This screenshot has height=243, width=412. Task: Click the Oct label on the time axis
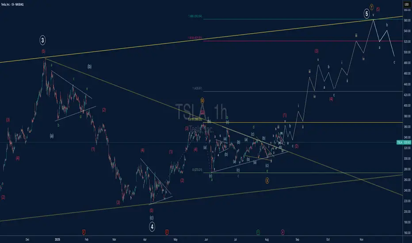(328, 239)
